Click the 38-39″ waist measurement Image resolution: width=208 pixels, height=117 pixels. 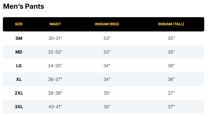click(55, 93)
